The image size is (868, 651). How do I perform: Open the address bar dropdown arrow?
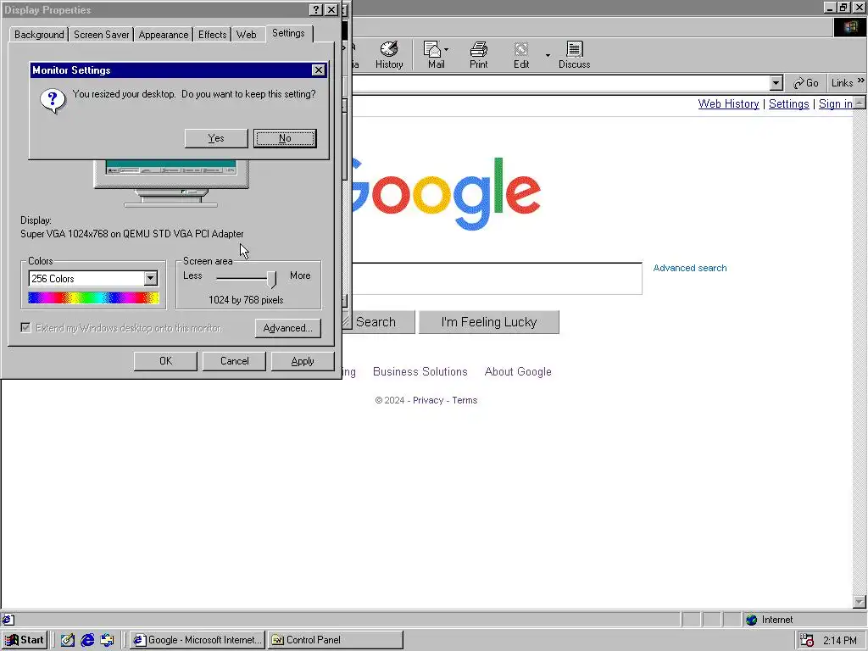pos(776,83)
